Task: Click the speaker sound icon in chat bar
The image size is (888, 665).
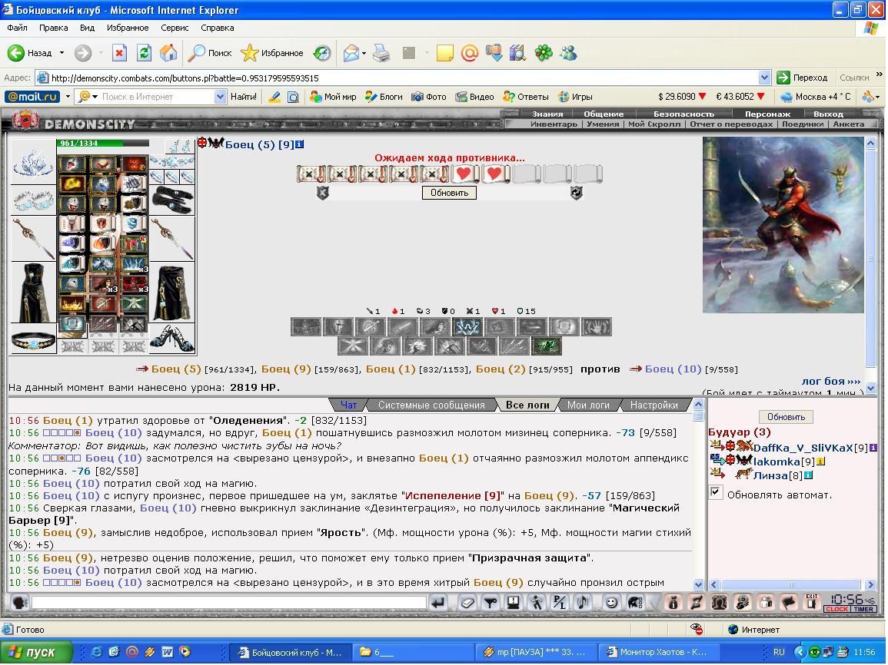Action: 583,603
